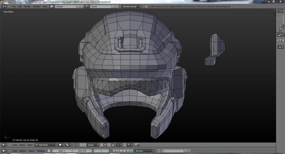Viewport: 285px width, 154px height.
Task: Click the Default layout name field
Action: point(66,7)
